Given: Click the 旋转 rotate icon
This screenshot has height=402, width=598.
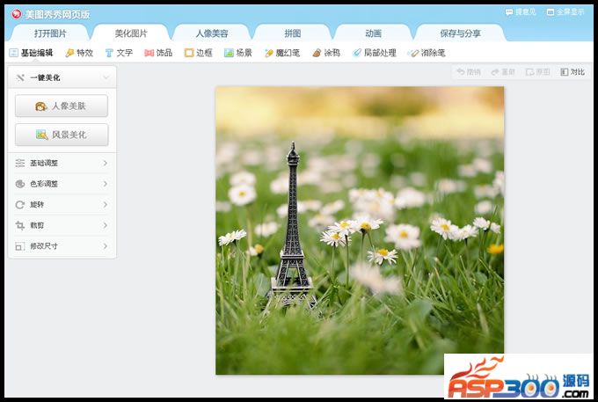Looking at the screenshot, I should tap(20, 205).
